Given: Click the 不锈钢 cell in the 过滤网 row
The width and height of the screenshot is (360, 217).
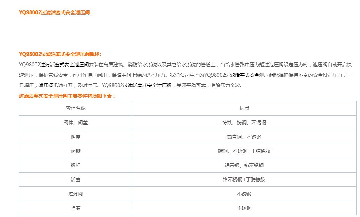Looking at the screenshot, I should [x=244, y=194].
